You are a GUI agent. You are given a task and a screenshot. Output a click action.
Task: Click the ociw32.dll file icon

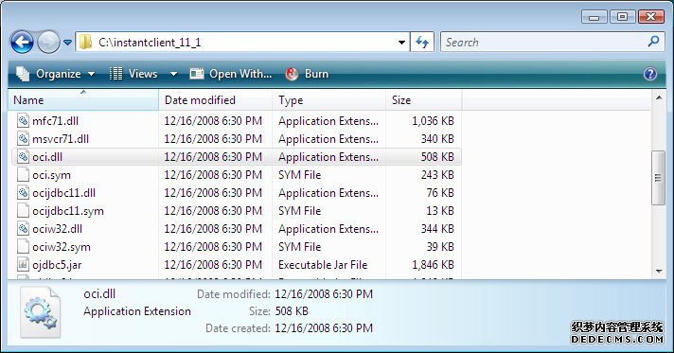23,229
